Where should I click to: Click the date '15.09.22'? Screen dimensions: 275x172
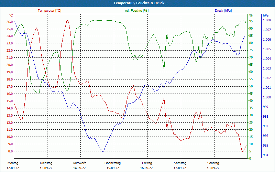tap(113, 168)
